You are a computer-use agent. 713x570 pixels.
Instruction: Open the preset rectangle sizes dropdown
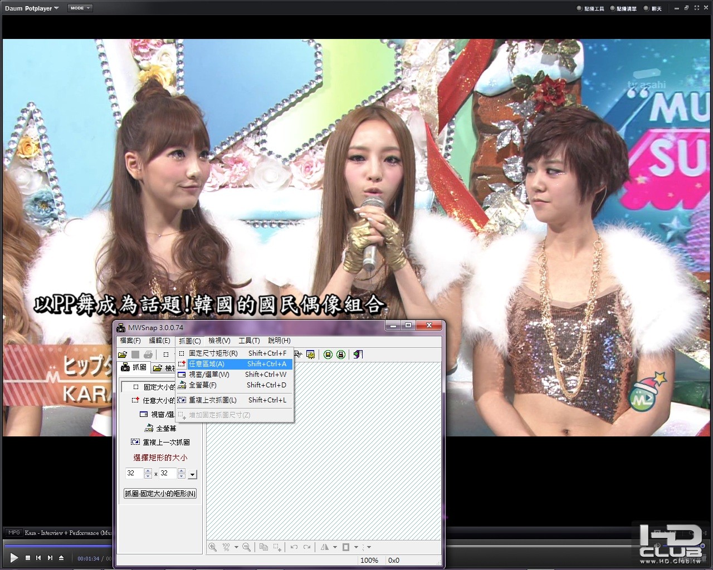[193, 475]
